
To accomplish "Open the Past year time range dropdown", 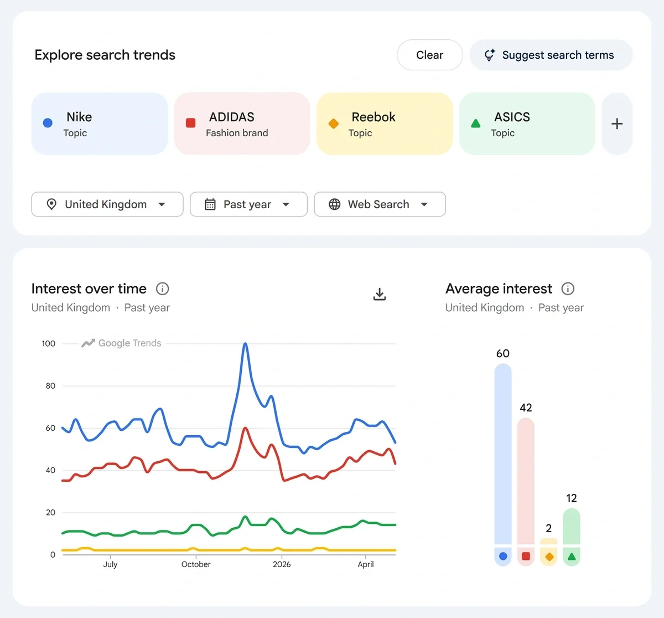I will click(x=248, y=204).
